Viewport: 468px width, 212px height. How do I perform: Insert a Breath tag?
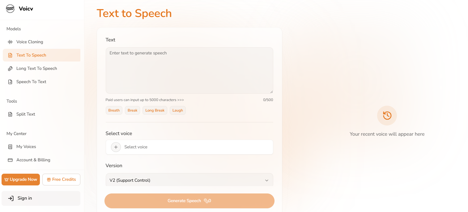click(114, 110)
